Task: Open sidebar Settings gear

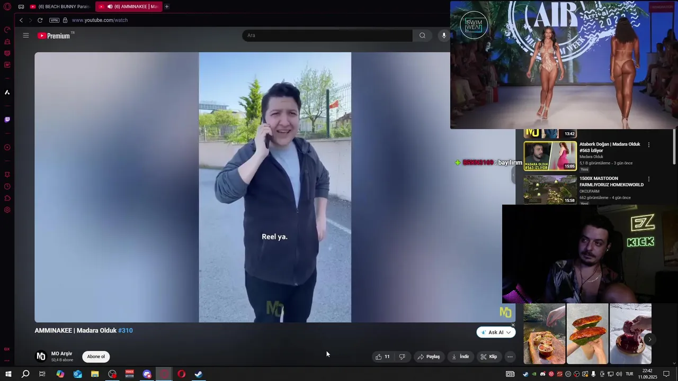Action: pyautogui.click(x=7, y=210)
